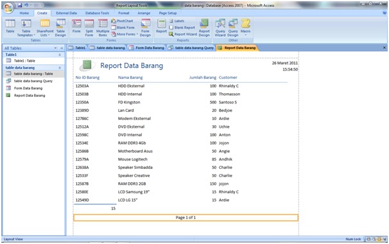
Task: Collapse the navigation pane with shutter button
Action: click(x=62, y=48)
